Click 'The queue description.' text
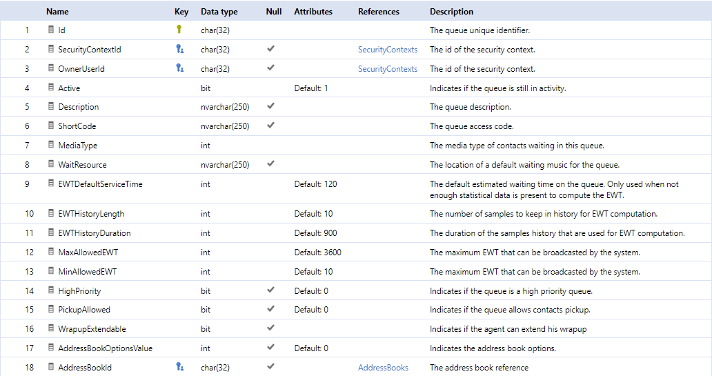712x376 pixels. tap(470, 107)
